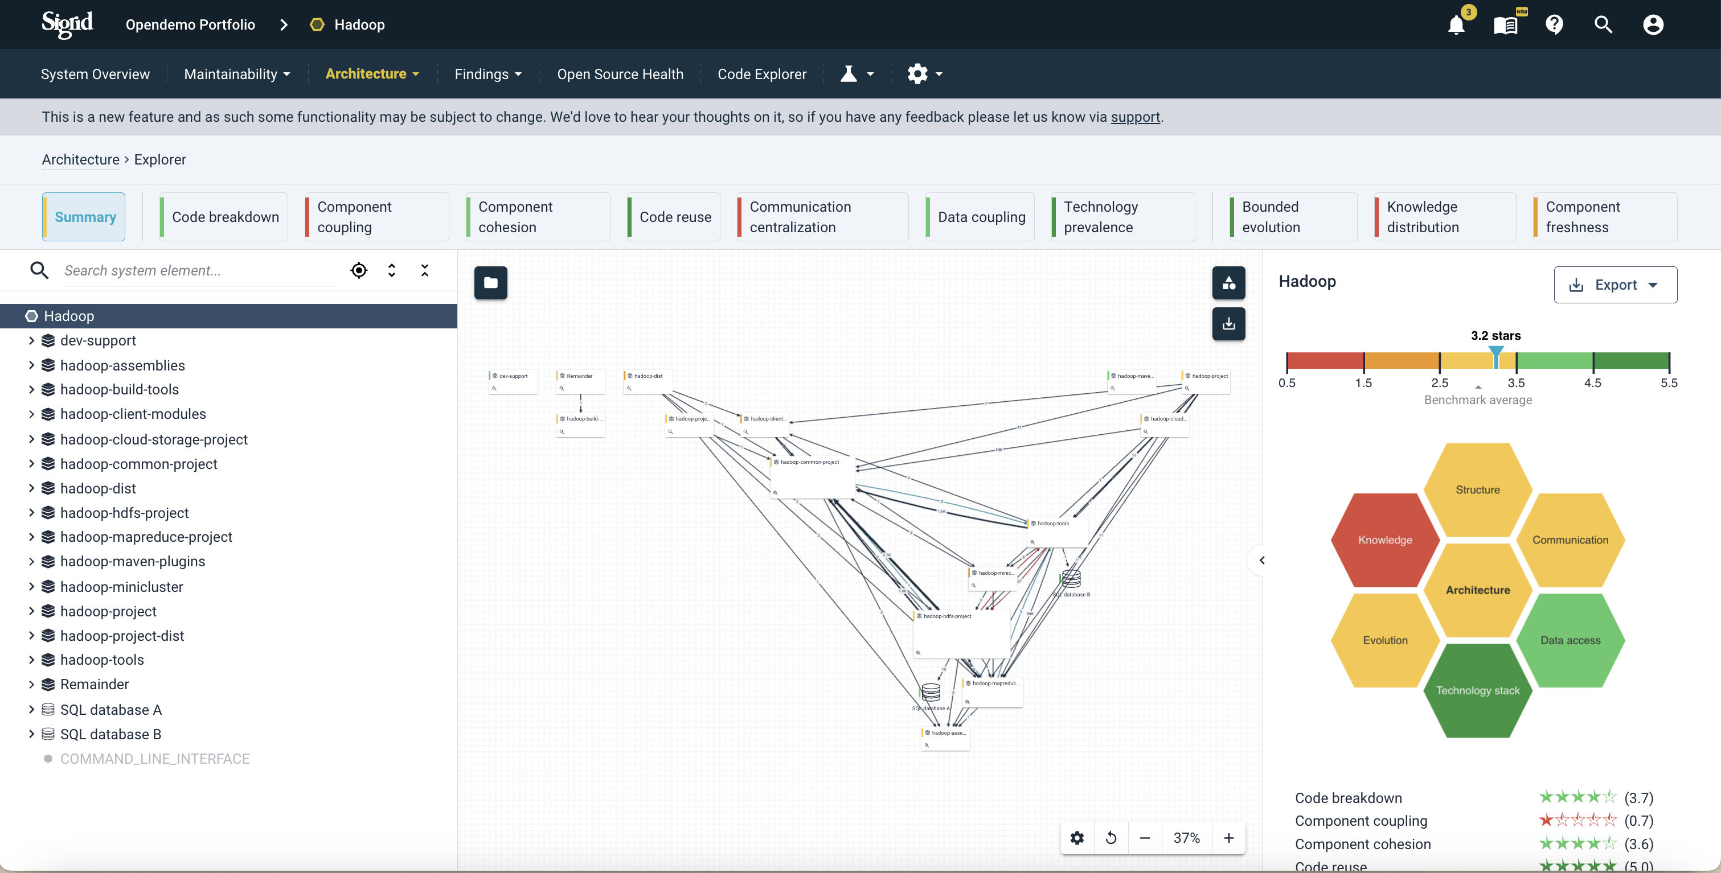Click the Knowledge red hexagon
1721x873 pixels.
tap(1384, 540)
